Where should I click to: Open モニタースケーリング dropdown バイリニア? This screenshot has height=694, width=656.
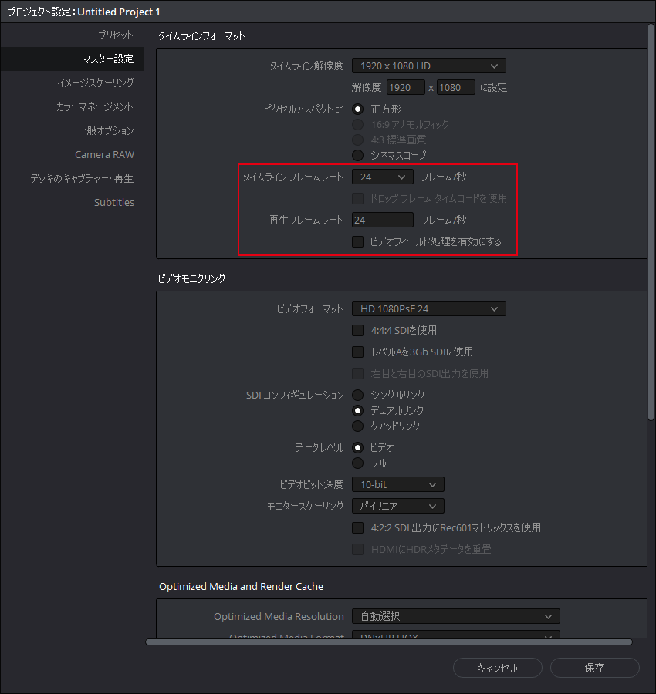[x=397, y=506]
